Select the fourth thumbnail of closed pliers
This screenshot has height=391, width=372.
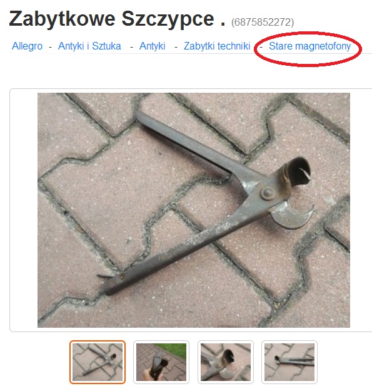coord(289,362)
